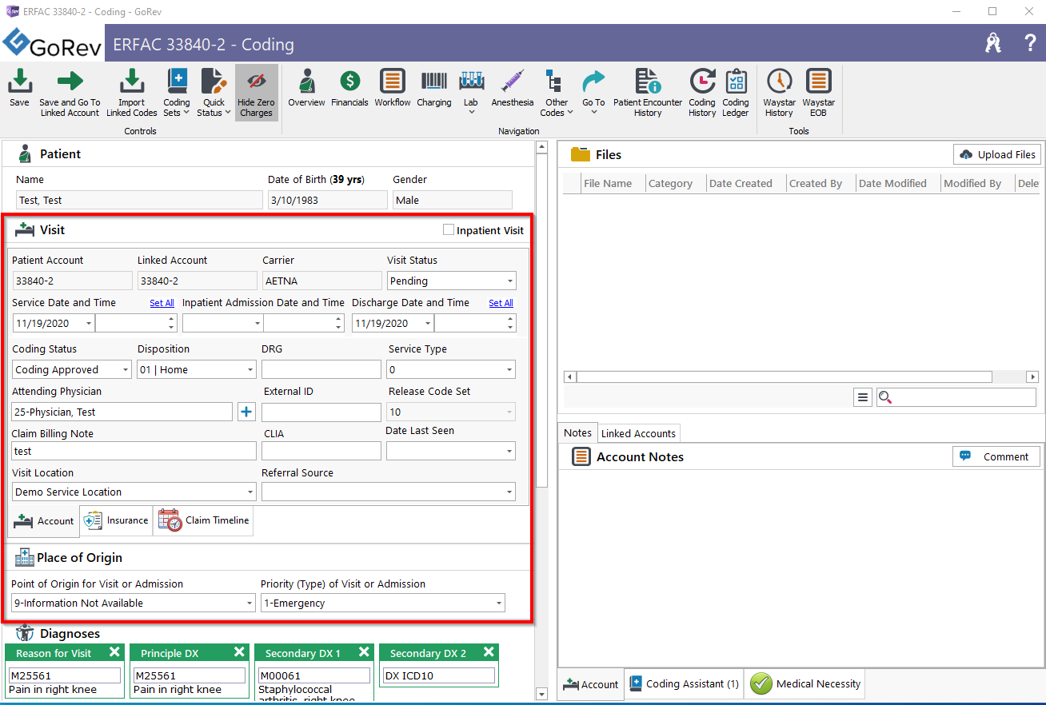Click the help question mark icon
The height and width of the screenshot is (705, 1046).
click(x=1030, y=43)
